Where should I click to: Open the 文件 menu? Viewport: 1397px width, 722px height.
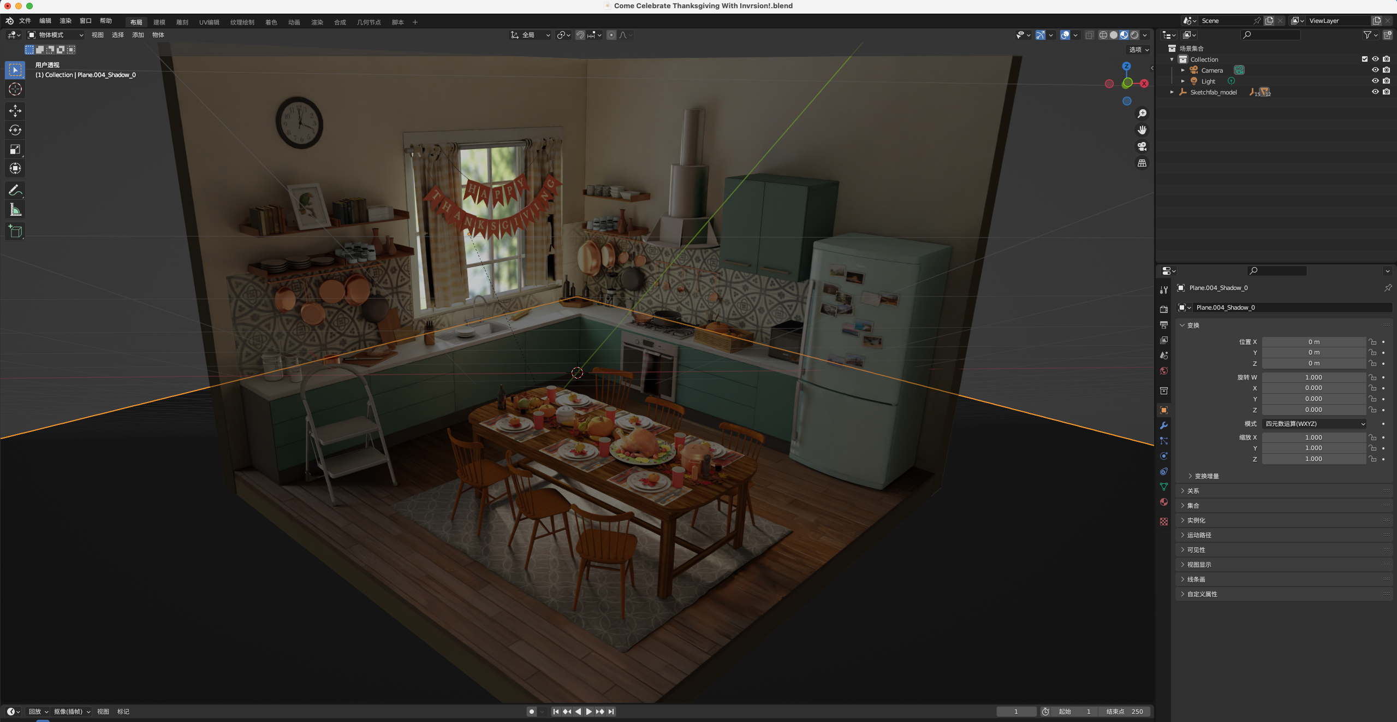coord(25,21)
